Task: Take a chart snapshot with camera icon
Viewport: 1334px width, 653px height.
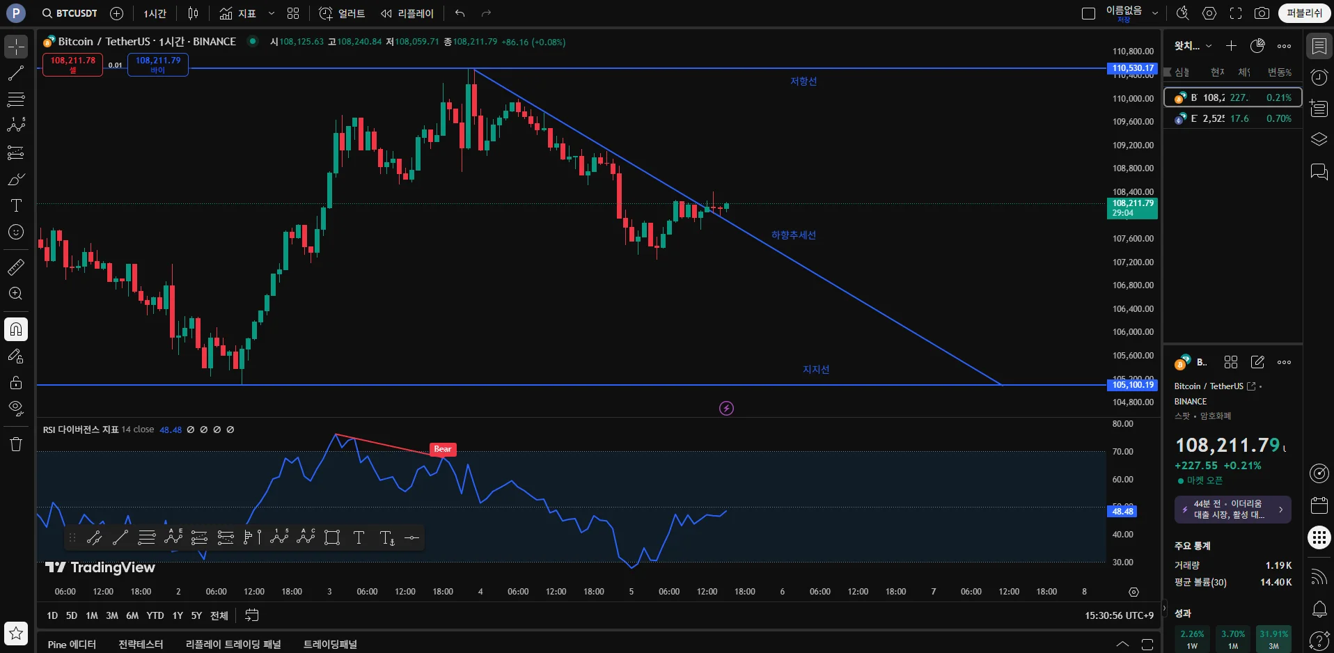Action: [1262, 13]
